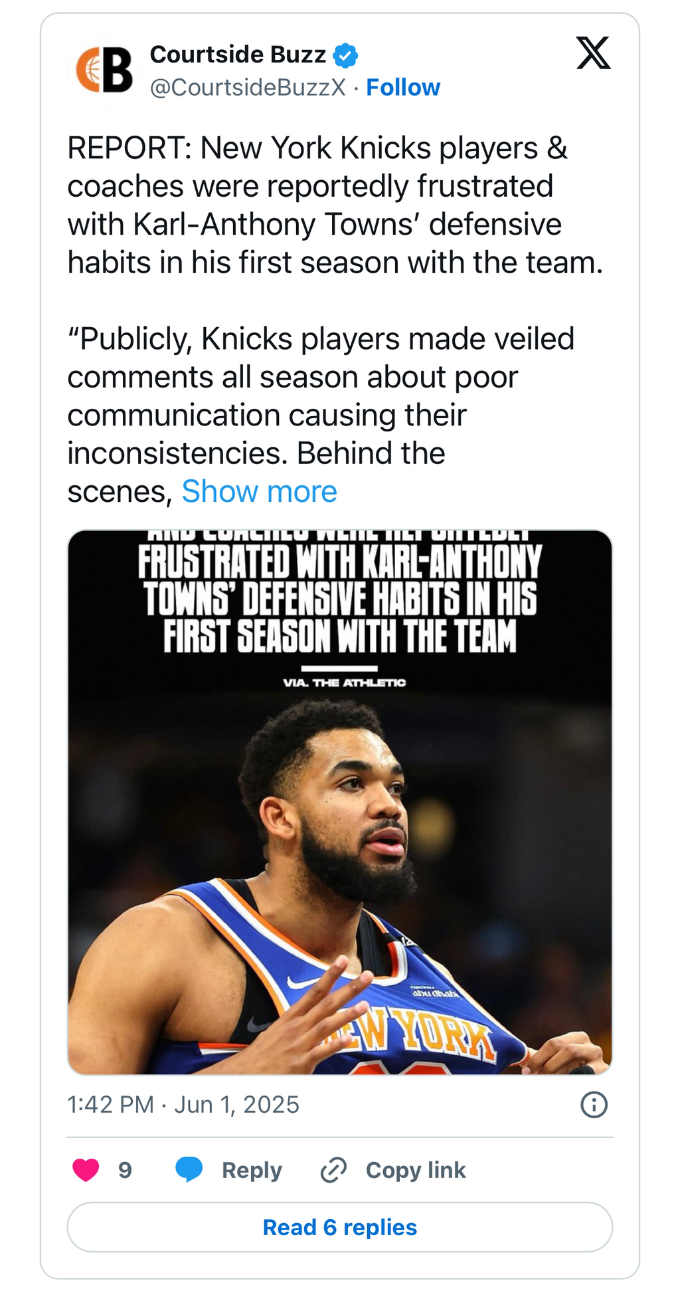Click the 1:42 PM Jun 1 timestamp
Image resolution: width=680 pixels, height=1295 pixels.
[183, 1105]
